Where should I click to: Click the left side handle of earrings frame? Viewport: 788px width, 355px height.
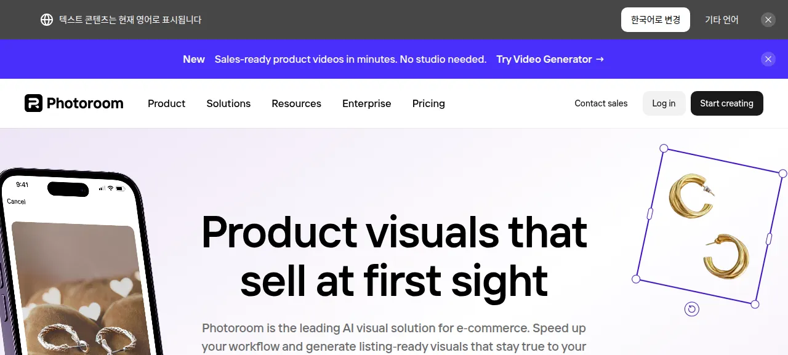pos(650,213)
